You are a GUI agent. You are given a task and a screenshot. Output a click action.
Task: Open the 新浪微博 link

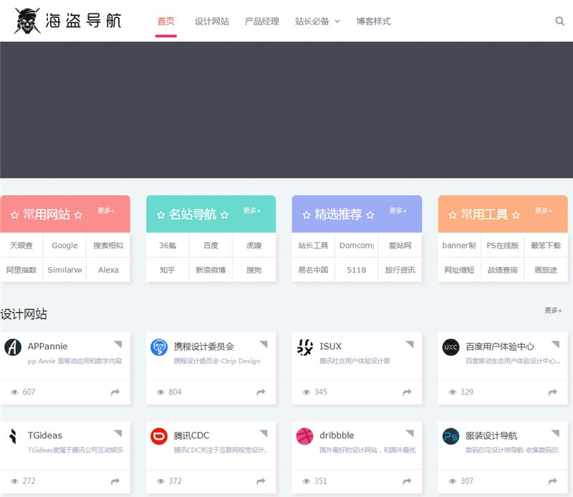(211, 270)
